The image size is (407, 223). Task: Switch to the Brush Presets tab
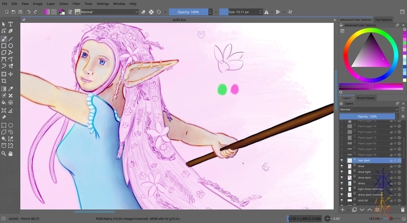pyautogui.click(x=366, y=98)
